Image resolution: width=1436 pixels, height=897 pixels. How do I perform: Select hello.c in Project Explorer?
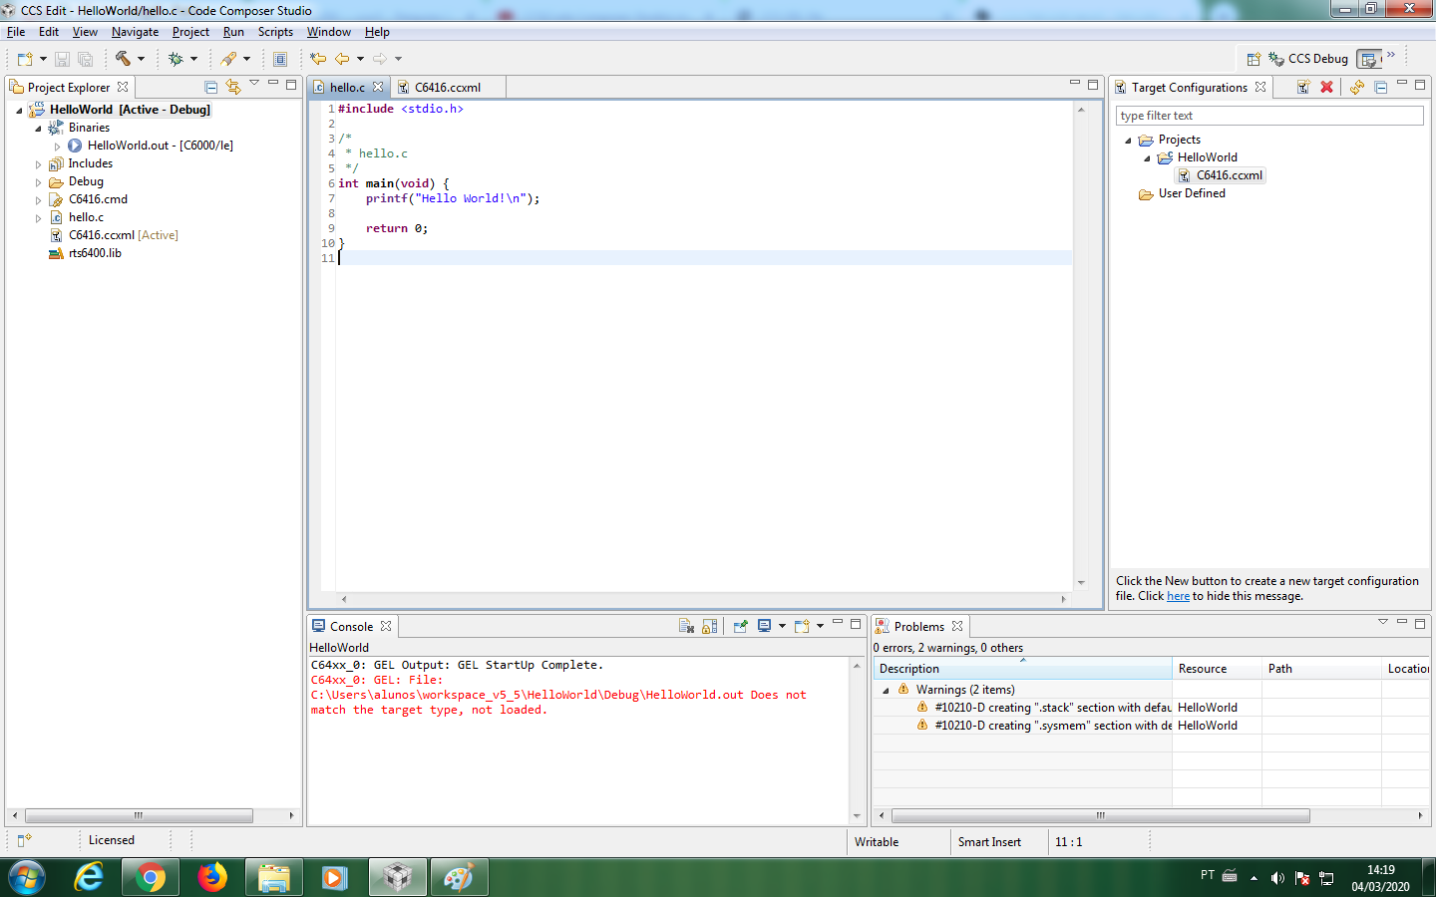click(86, 217)
